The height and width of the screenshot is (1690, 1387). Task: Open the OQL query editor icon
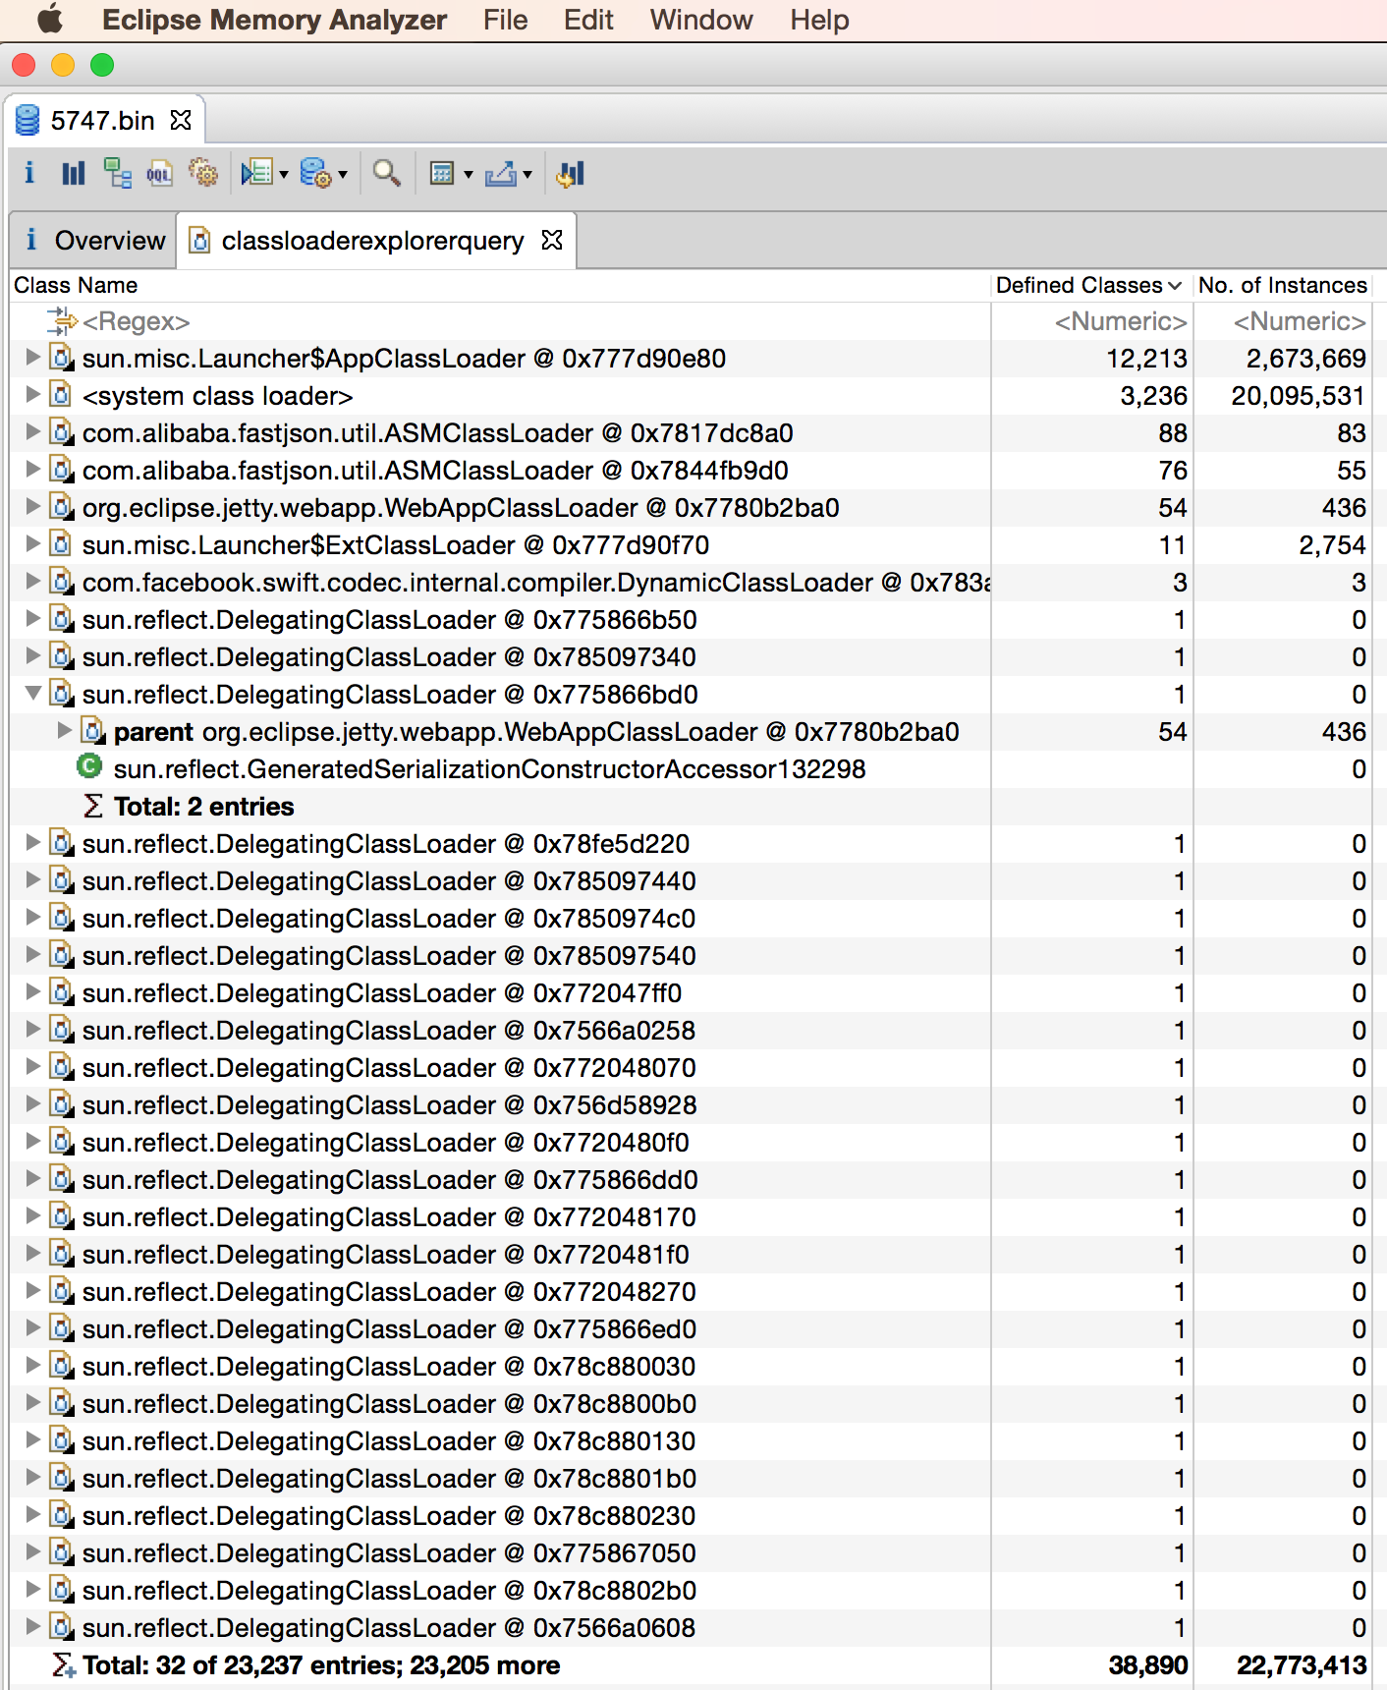(159, 174)
